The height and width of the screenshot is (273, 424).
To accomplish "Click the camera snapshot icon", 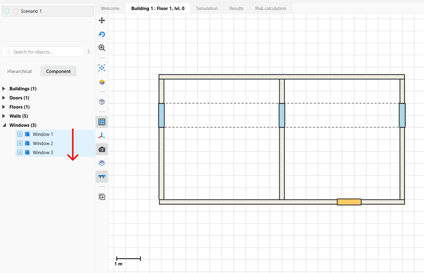I will coord(102,149).
